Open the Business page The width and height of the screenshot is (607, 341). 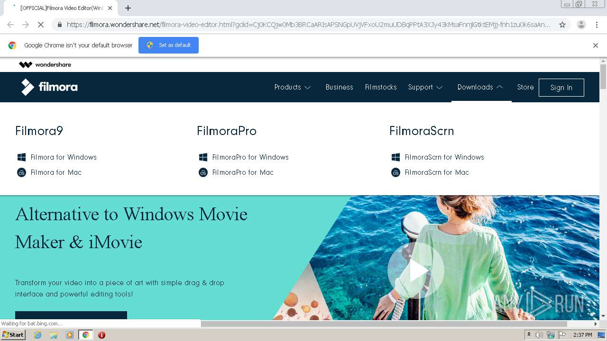coord(339,87)
